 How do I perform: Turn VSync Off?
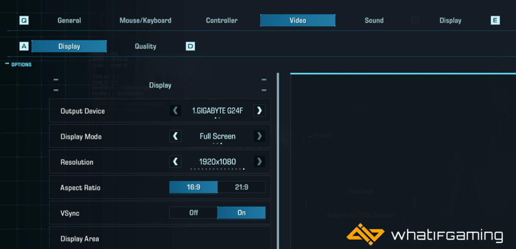coord(193,213)
